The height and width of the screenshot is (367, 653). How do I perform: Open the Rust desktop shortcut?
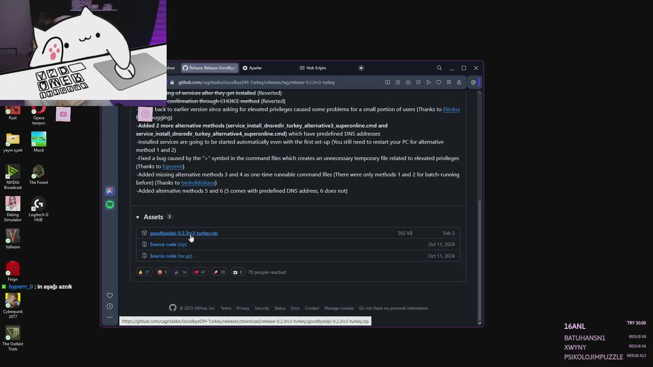[13, 113]
